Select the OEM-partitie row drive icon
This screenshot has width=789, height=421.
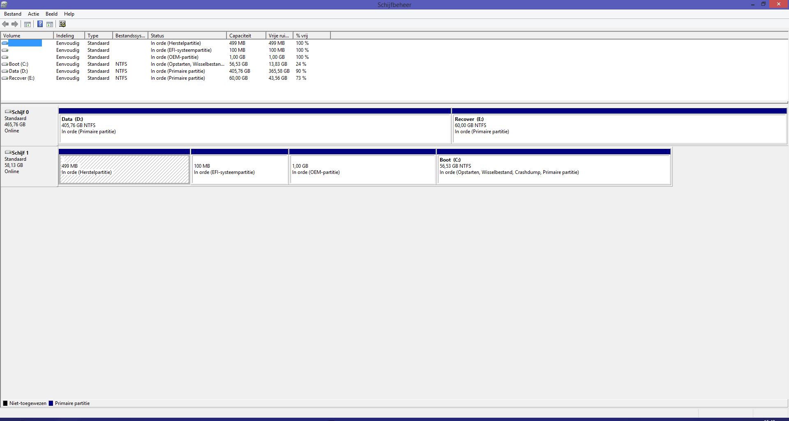click(x=5, y=57)
